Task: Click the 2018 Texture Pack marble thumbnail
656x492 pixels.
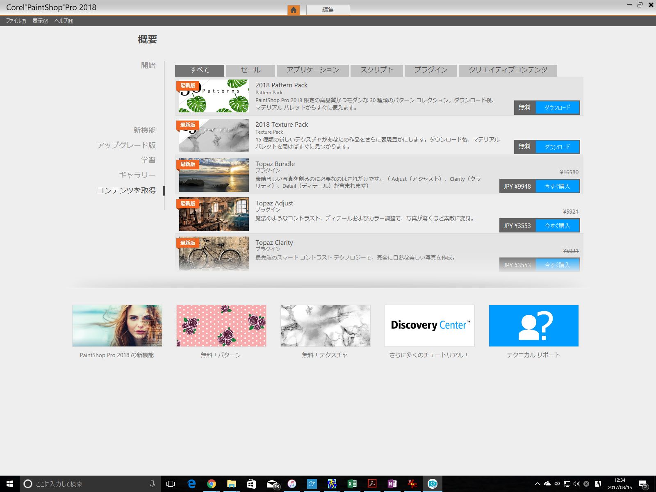Action: click(x=214, y=135)
